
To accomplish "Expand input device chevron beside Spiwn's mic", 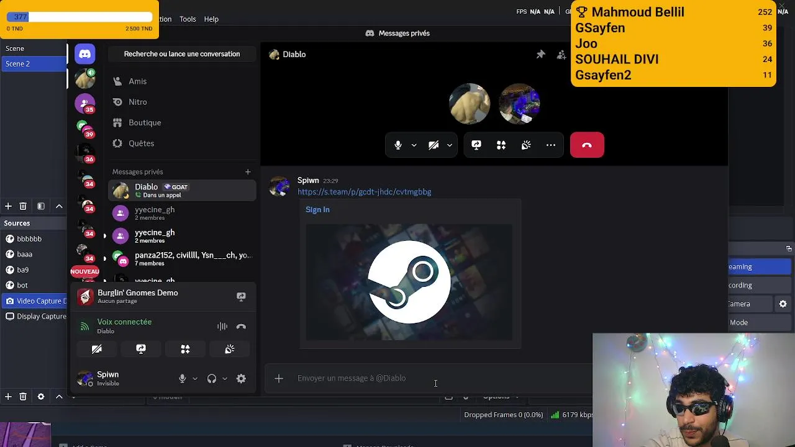I will 195,379.
